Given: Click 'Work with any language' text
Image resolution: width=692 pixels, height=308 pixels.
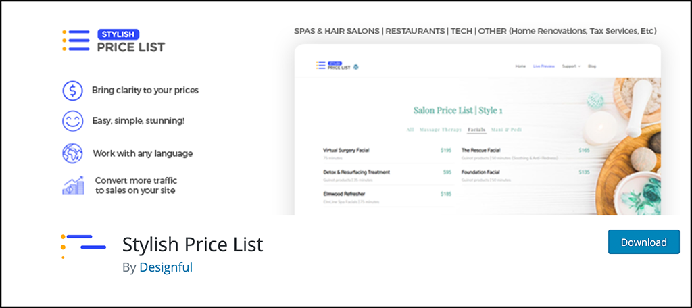Looking at the screenshot, I should tap(143, 153).
